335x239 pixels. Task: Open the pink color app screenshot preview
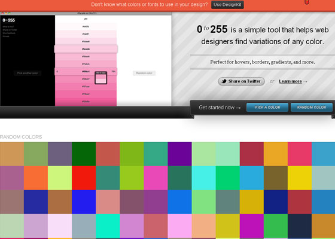pyautogui.click(x=86, y=59)
